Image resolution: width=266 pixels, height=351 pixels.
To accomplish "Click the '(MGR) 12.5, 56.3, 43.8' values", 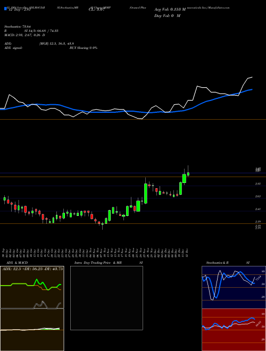I will (x=56, y=44).
